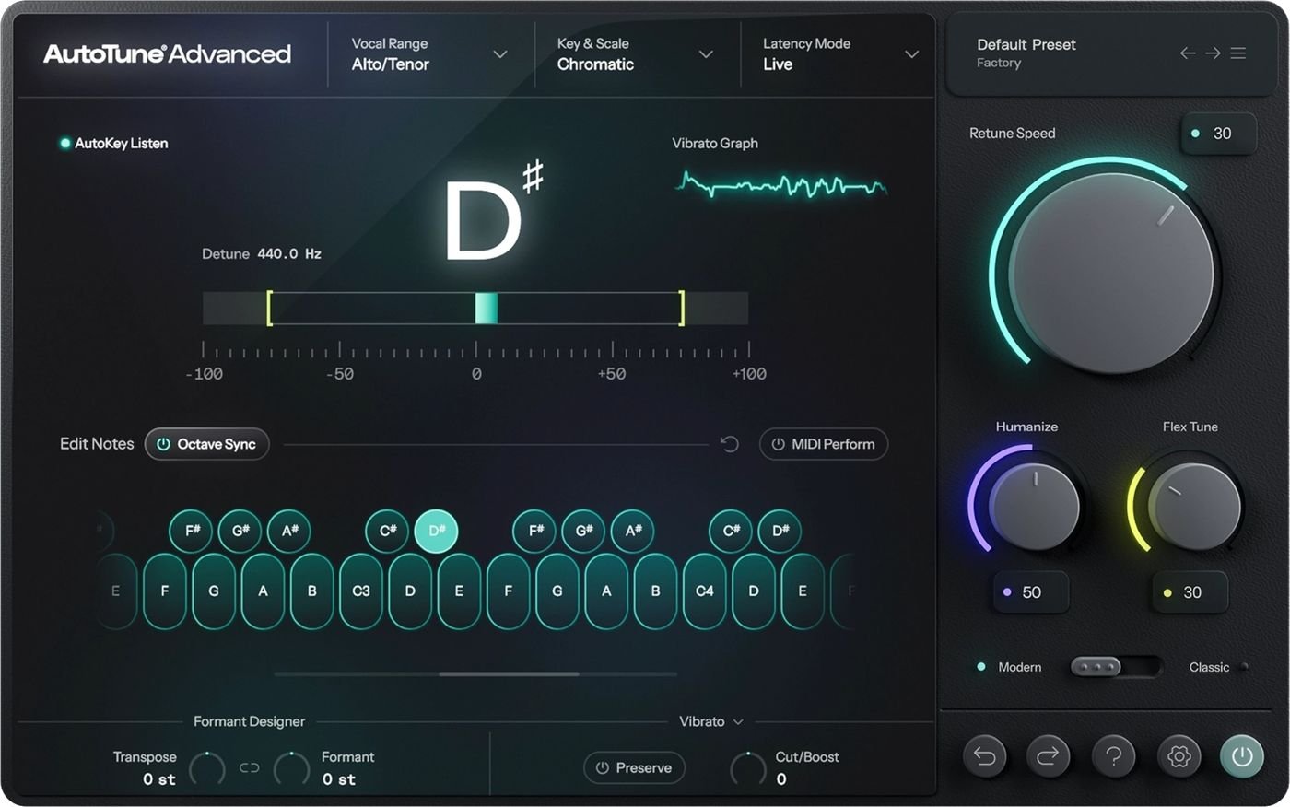The width and height of the screenshot is (1290, 807).
Task: Click the Formant knob
Action: point(292,768)
